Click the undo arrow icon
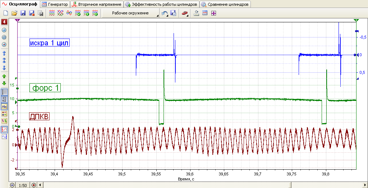 [x=165, y=13]
